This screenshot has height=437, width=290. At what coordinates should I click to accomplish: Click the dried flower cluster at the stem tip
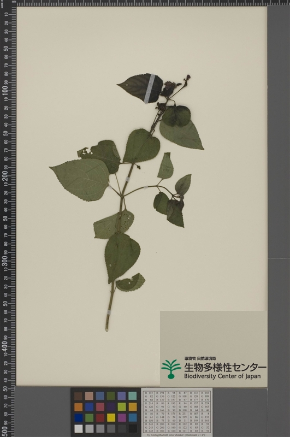(168, 87)
